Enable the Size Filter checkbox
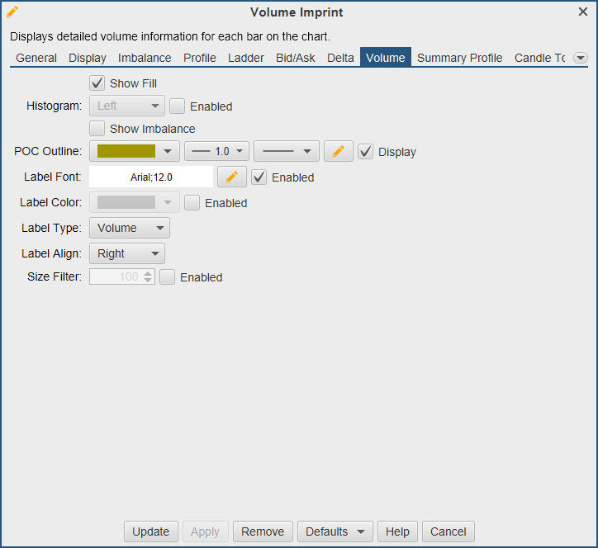The image size is (598, 548). [x=168, y=277]
